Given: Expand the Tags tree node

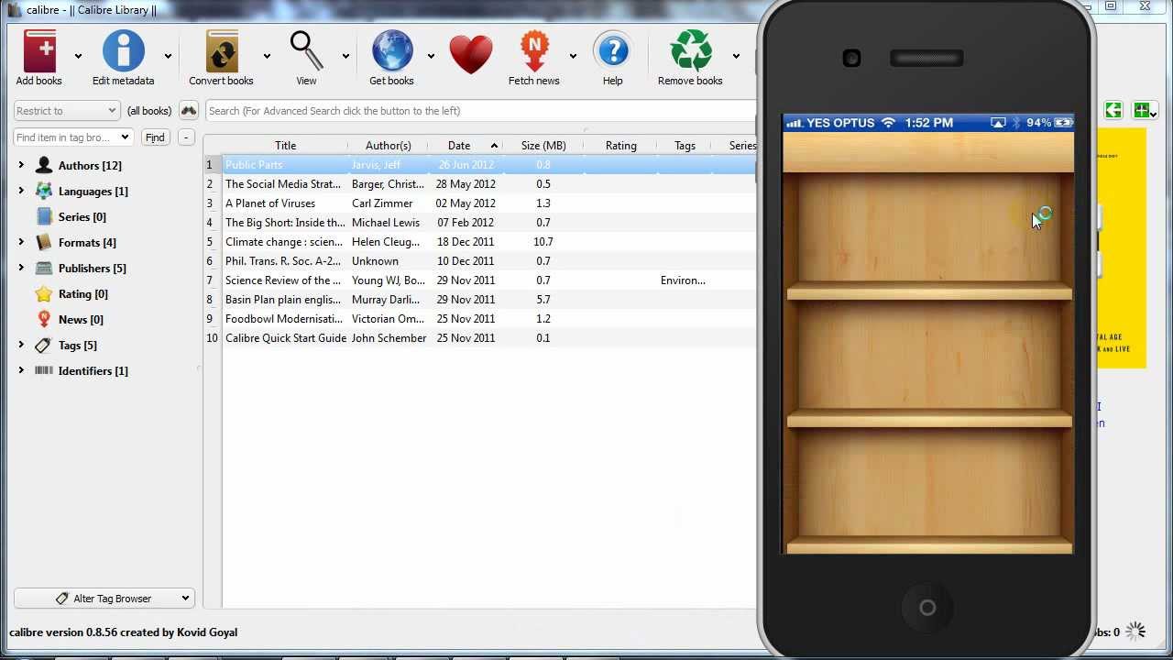Looking at the screenshot, I should (x=21, y=345).
